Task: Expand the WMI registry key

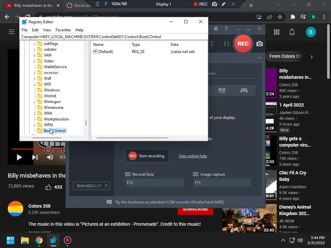Action: 34,113
